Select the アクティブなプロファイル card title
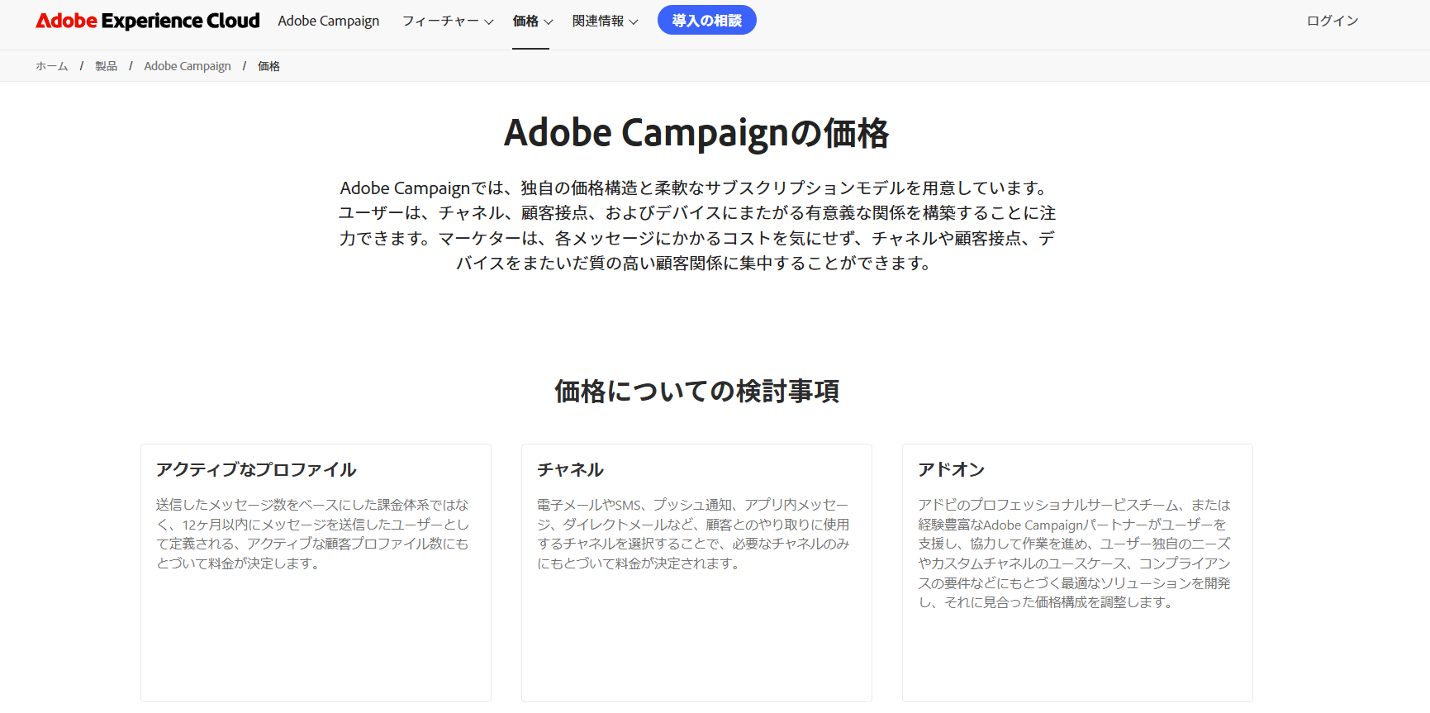The width and height of the screenshot is (1430, 713). (256, 469)
